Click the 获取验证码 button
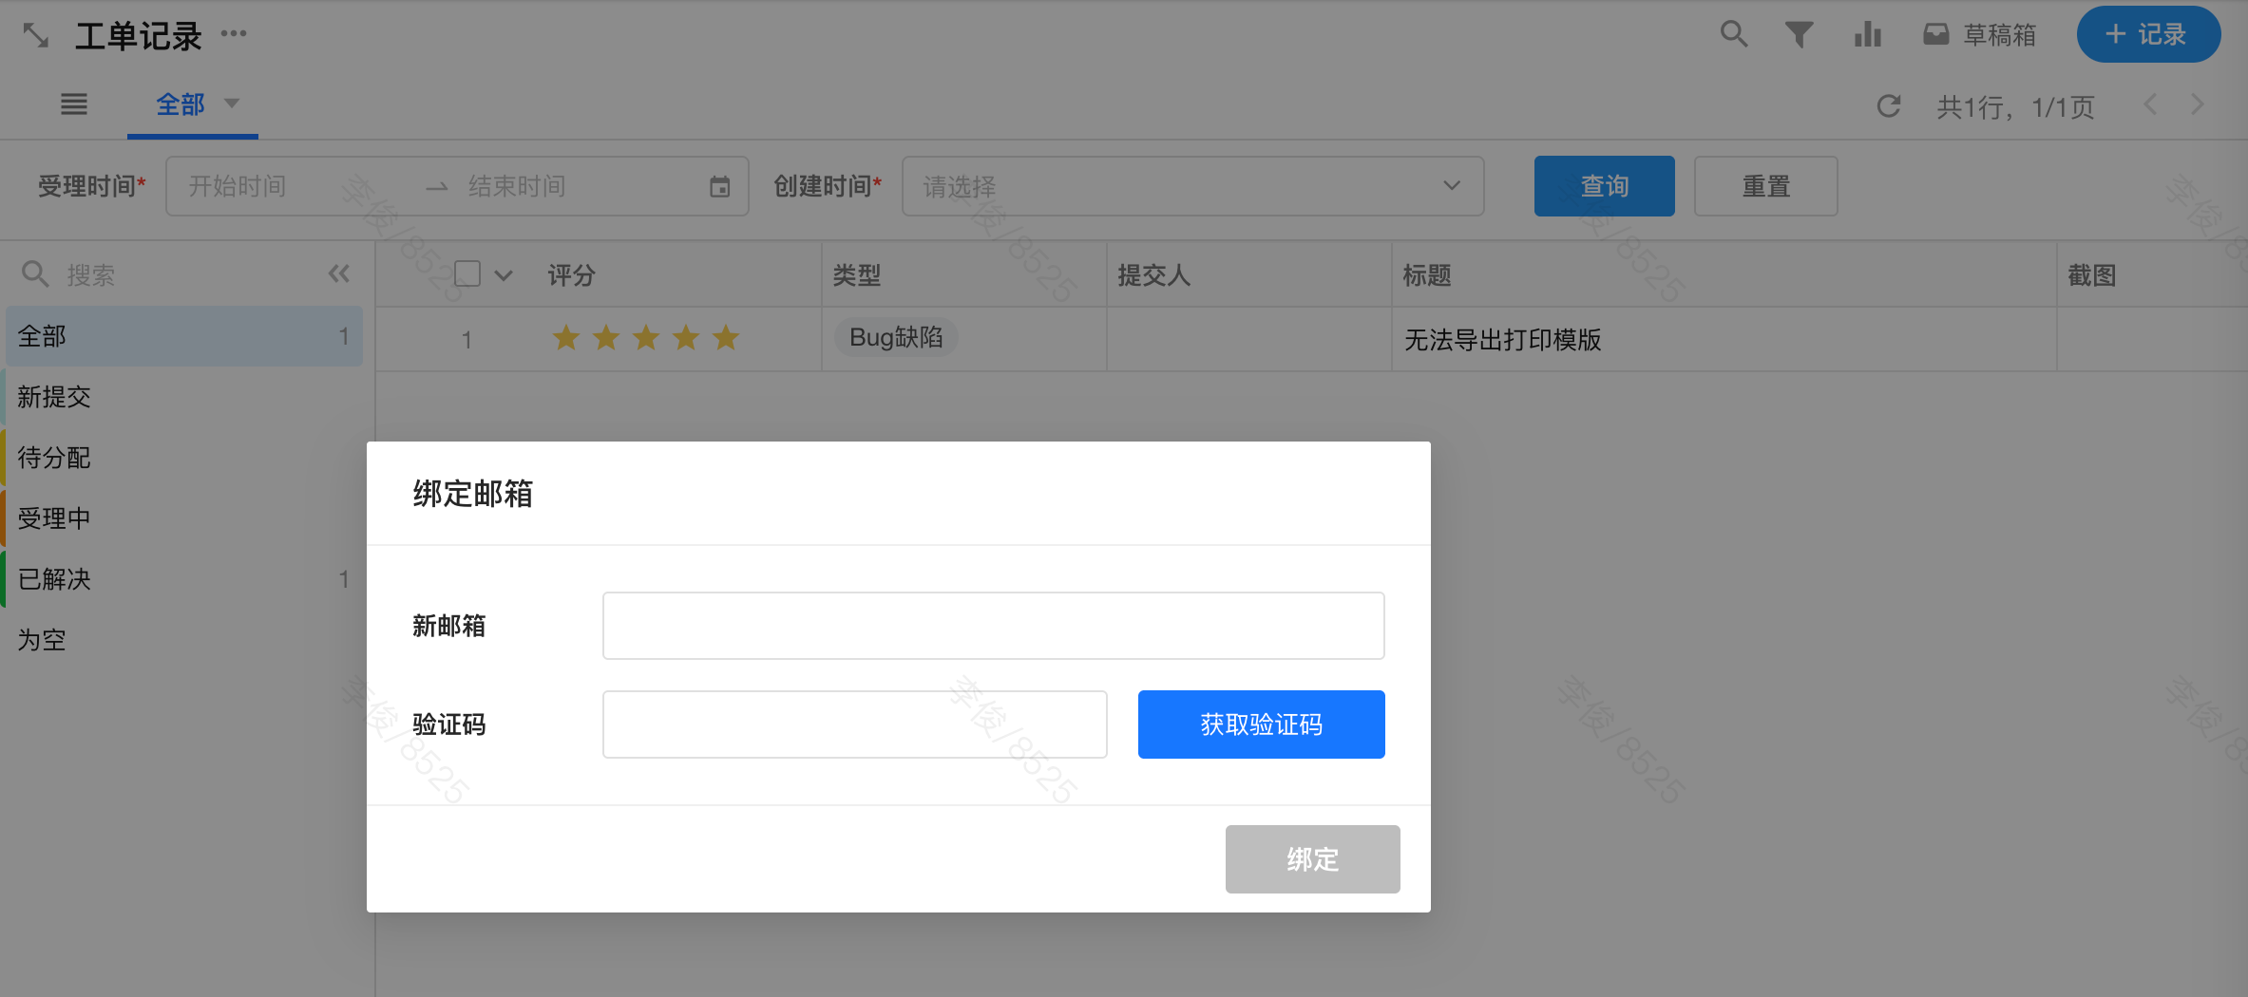Screen dimensions: 2248x997 (x=1261, y=724)
